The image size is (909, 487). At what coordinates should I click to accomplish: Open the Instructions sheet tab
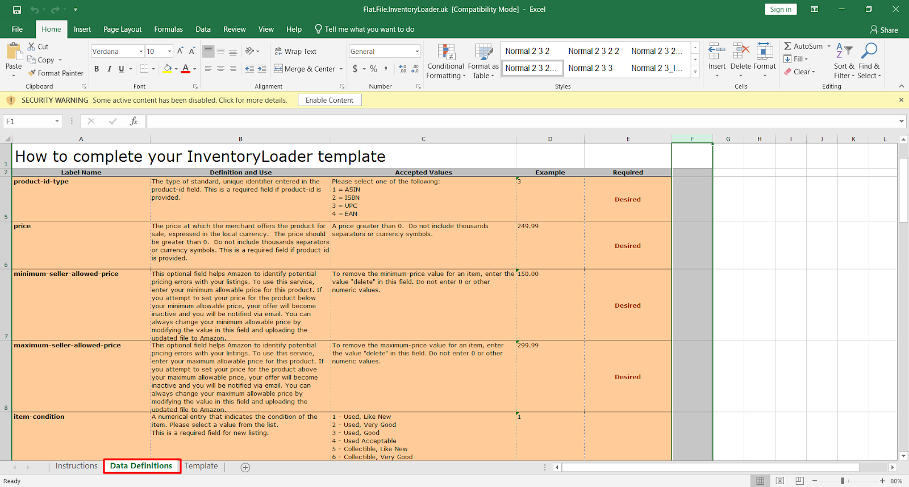[77, 466]
